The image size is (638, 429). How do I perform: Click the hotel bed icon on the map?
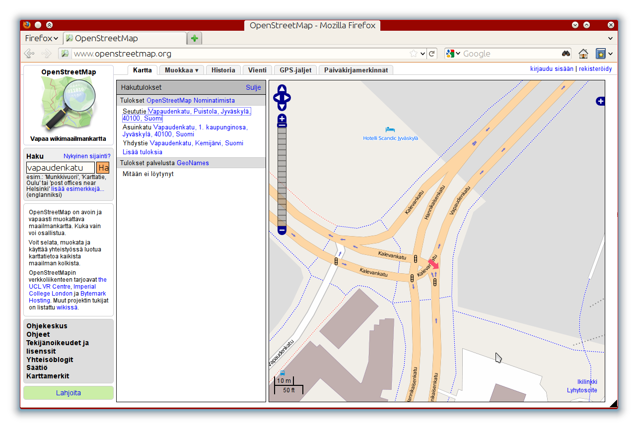(x=390, y=129)
